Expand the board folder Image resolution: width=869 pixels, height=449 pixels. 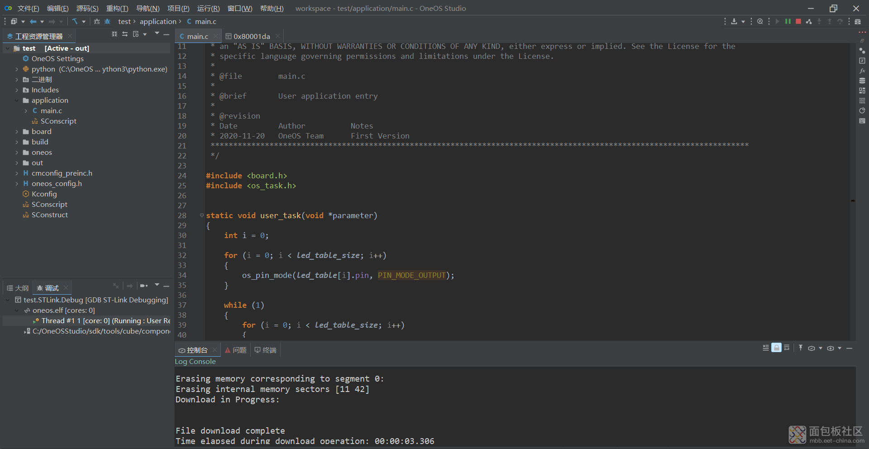[17, 131]
